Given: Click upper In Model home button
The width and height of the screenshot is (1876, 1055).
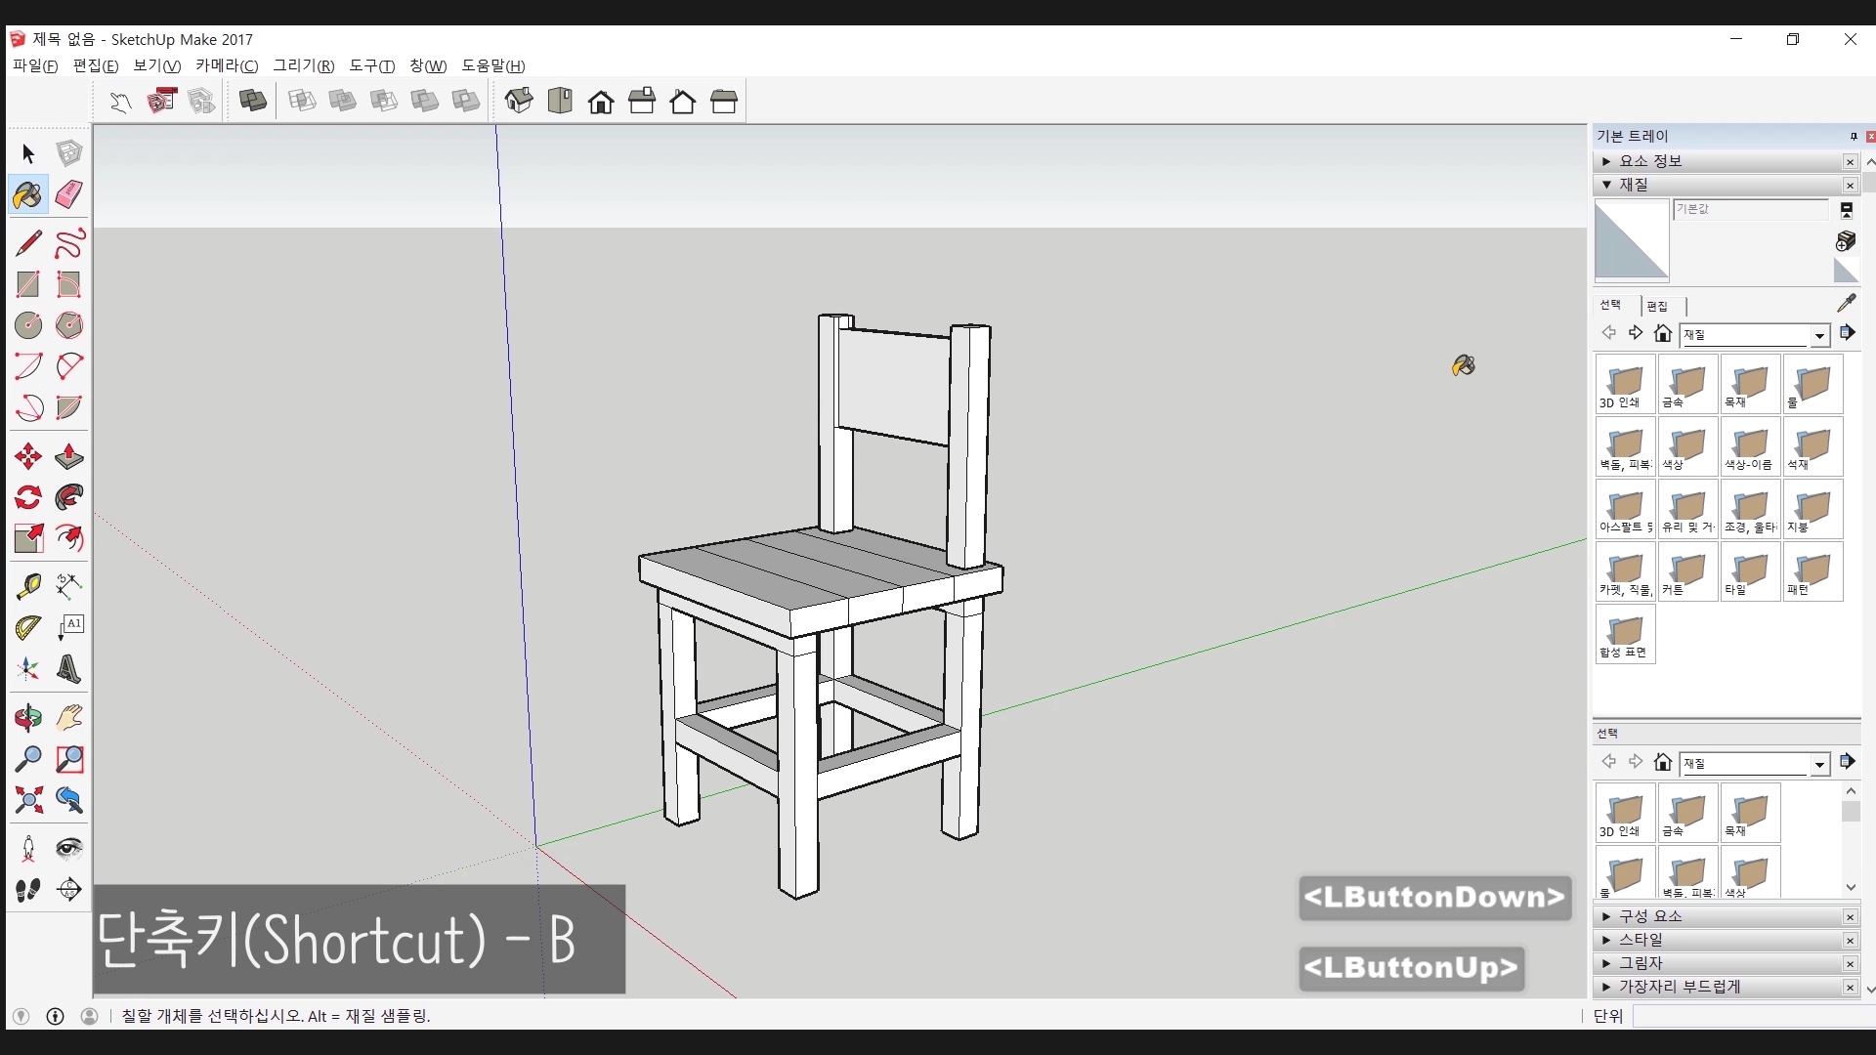Looking at the screenshot, I should tap(1663, 334).
